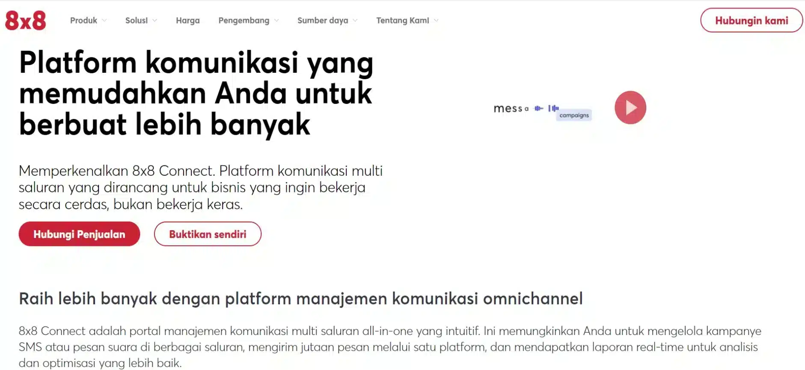Expand the Tentang Kami dropdown chevron
This screenshot has height=370, width=805.
tap(436, 21)
